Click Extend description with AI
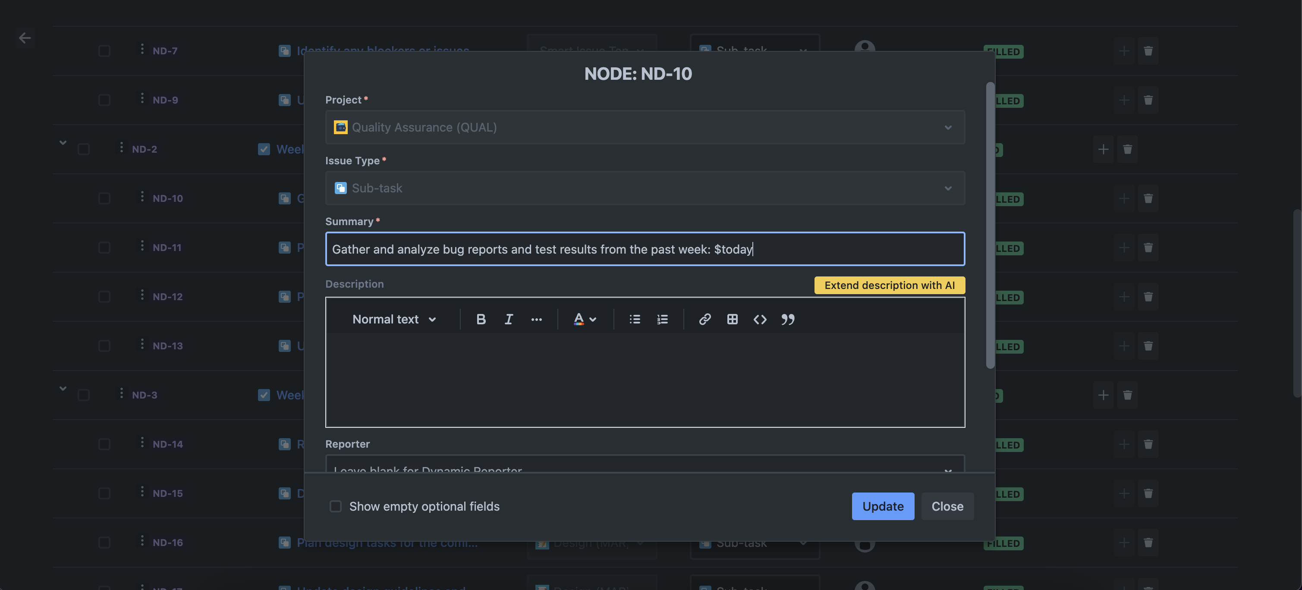Viewport: 1302px width, 590px height. pos(889,286)
